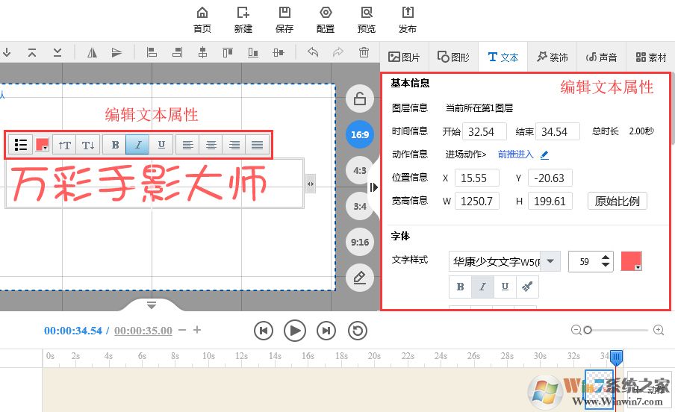Screen dimensions: 675x412
Task: Open text color swatch in floating toolbar
Action: tap(42, 145)
